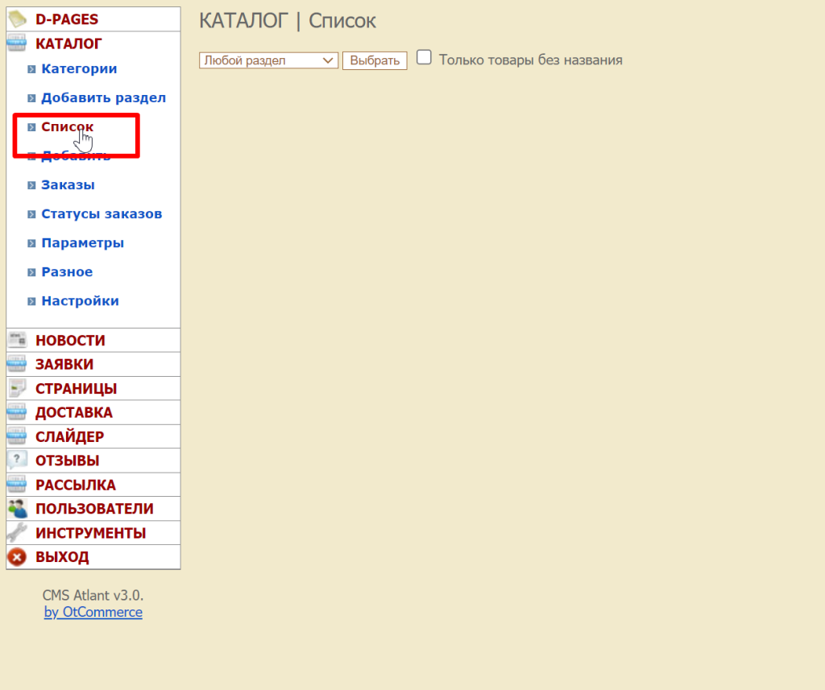Open the Категории link

click(79, 69)
